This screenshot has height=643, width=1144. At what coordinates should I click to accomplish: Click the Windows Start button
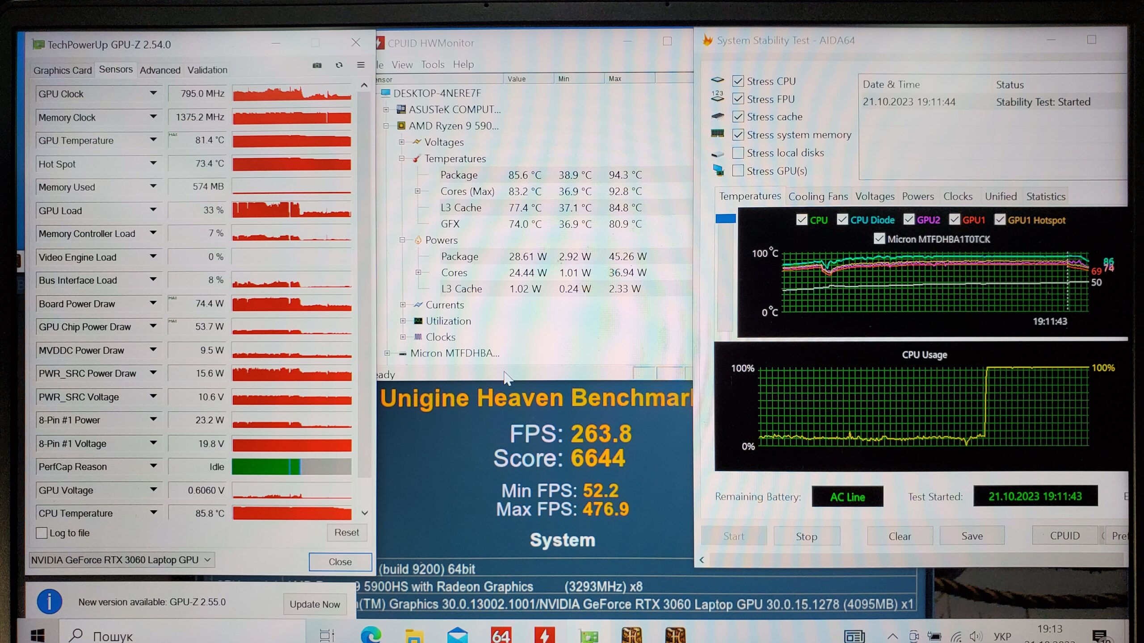(x=38, y=635)
